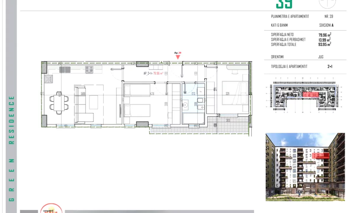The width and height of the screenshot is (355, 213).
Task: Click the dining table with six chairs
Action: point(59,103)
